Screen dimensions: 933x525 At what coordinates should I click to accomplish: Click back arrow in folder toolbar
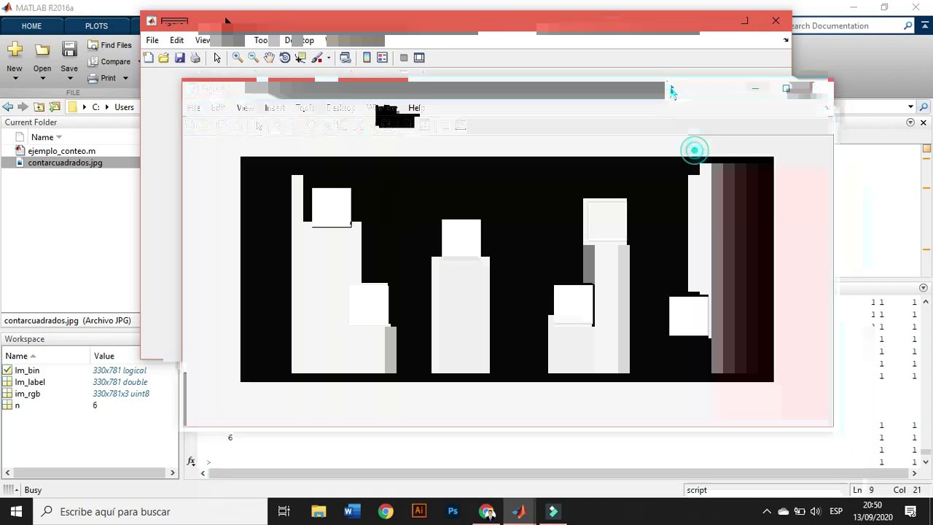click(8, 107)
